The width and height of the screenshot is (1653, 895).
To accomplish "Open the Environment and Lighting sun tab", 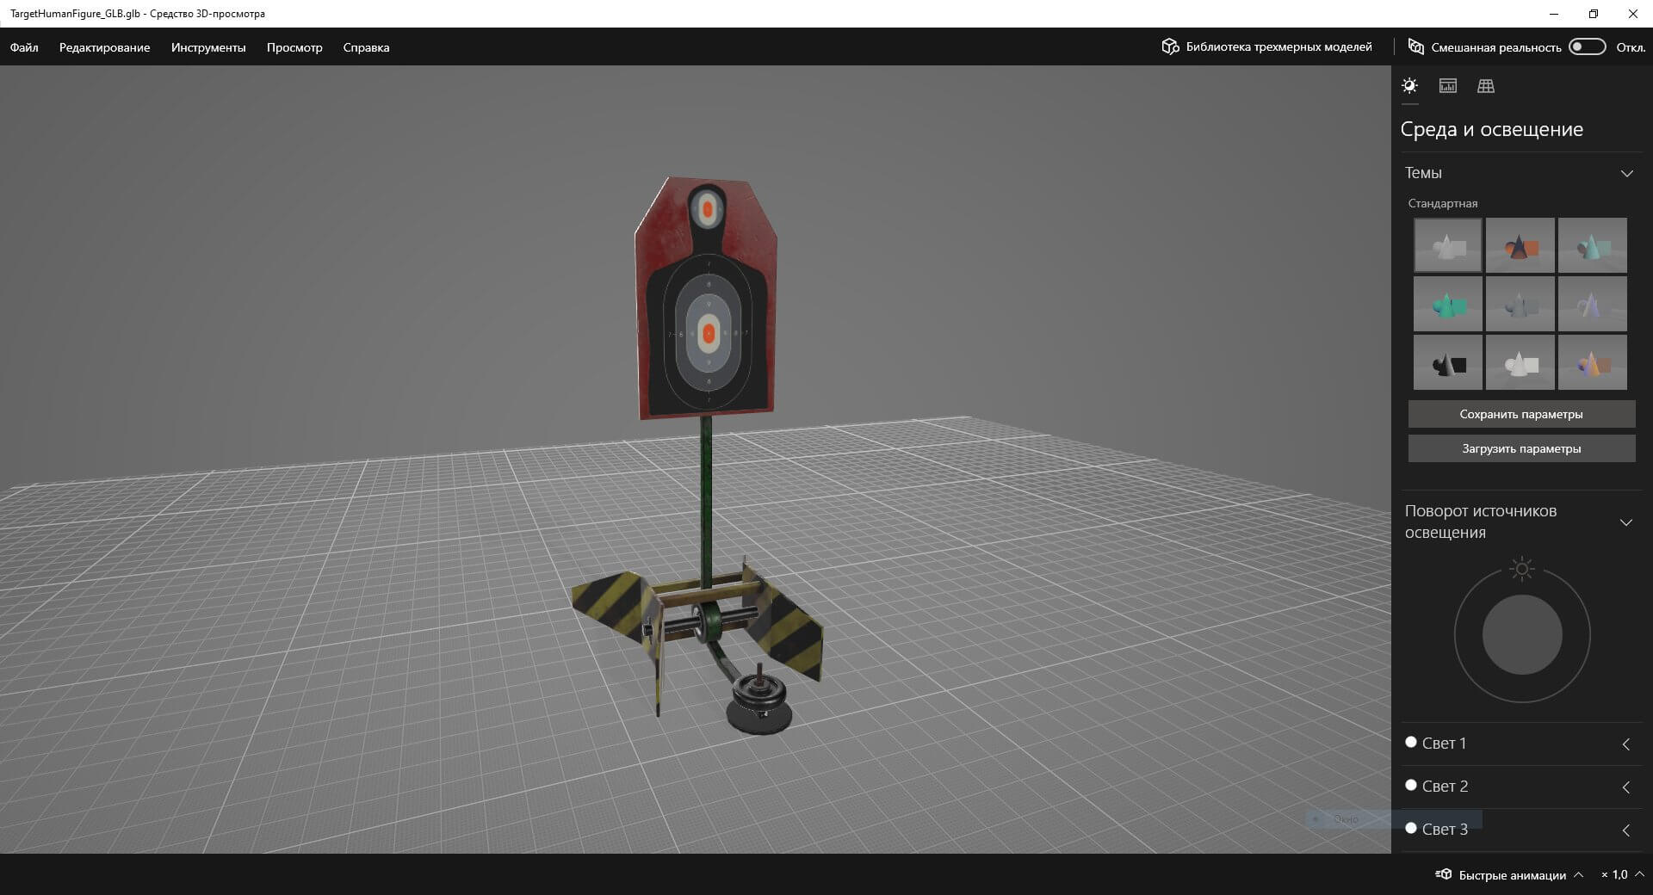I will (x=1409, y=86).
